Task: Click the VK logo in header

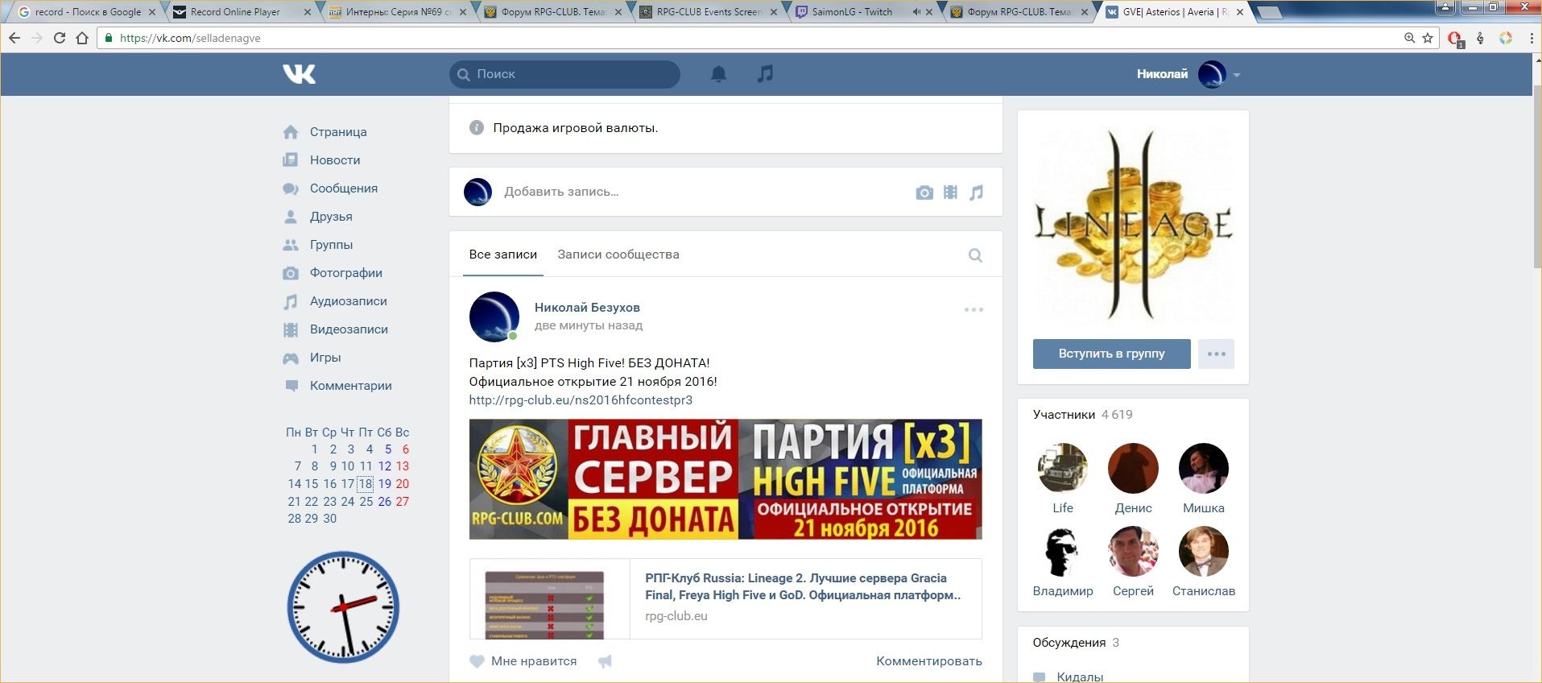Action: [299, 74]
